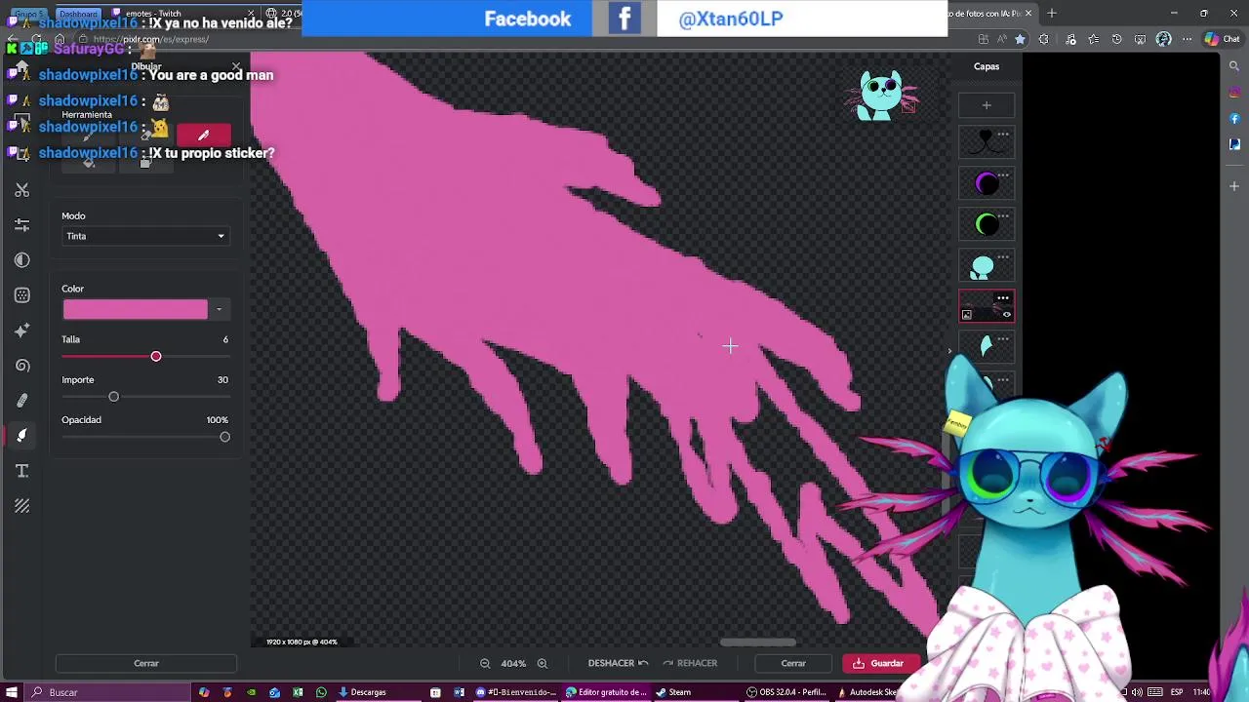Open a new browser tab
Viewport: 1249px width, 702px height.
[1051, 14]
